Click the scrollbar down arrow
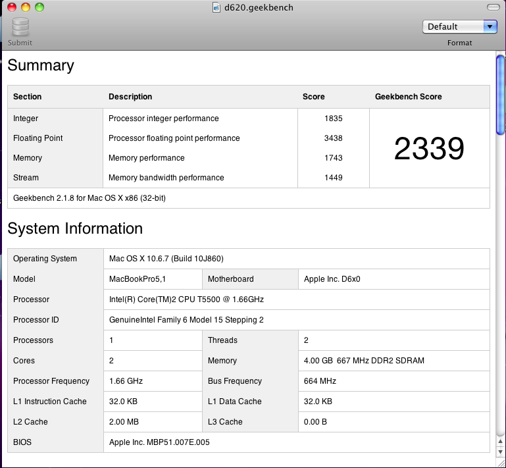506x468 pixels. (501, 452)
